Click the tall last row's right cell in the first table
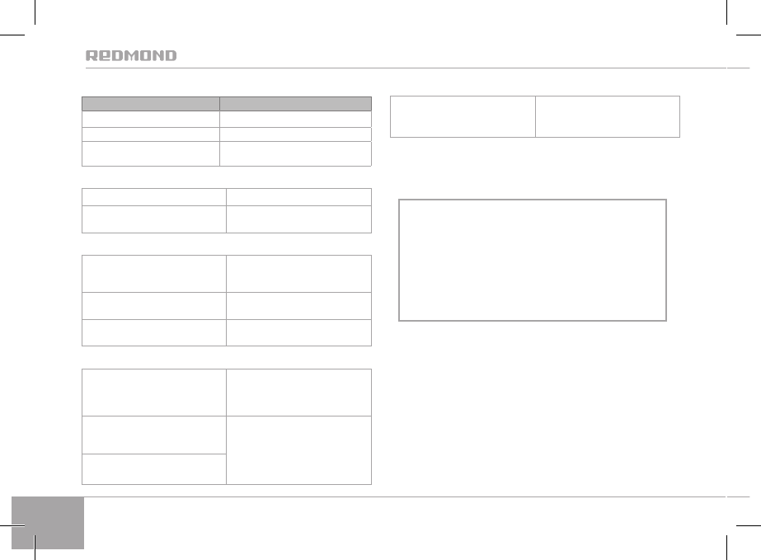The width and height of the screenshot is (761, 560). [x=295, y=153]
